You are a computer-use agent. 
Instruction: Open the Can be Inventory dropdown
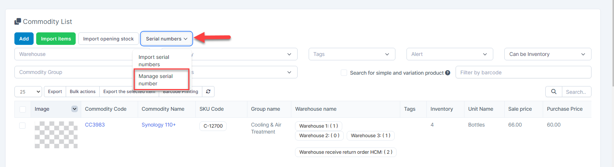coord(547,54)
